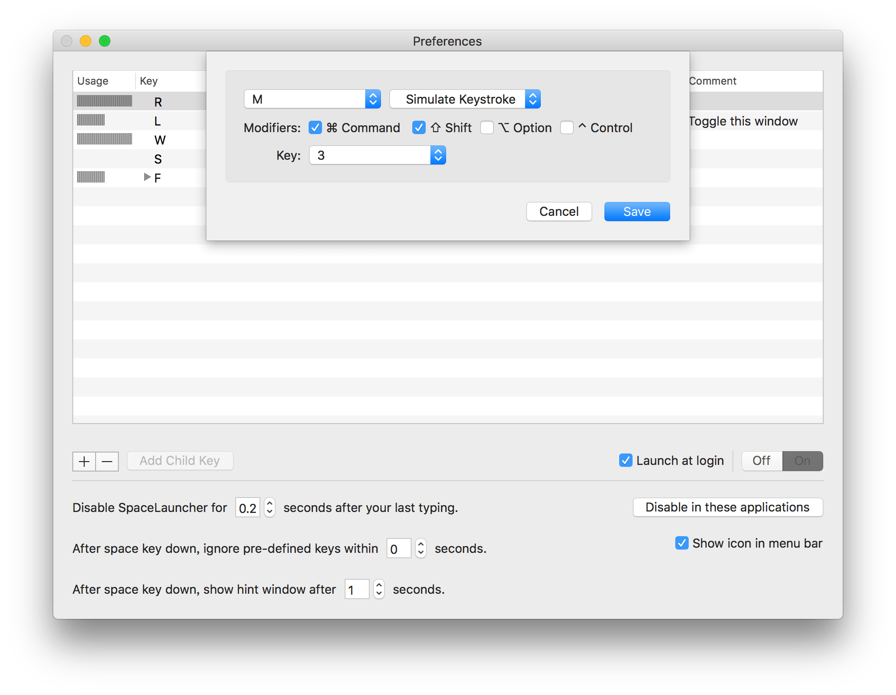Open the M trigger key dropdown
This screenshot has width=896, height=695.
pos(312,99)
